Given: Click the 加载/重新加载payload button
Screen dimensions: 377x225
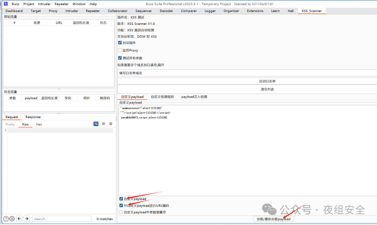Looking at the screenshot, I should pos(273,219).
